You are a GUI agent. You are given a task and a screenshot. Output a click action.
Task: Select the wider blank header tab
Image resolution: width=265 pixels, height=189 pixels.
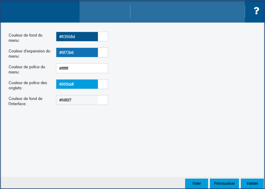[187, 11]
